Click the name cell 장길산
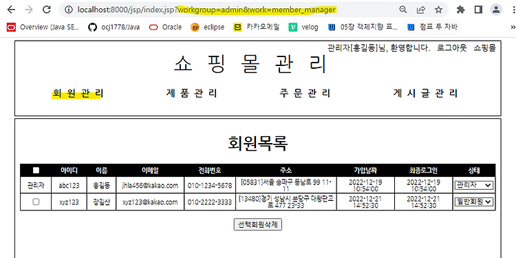The image size is (516, 258). tap(102, 202)
